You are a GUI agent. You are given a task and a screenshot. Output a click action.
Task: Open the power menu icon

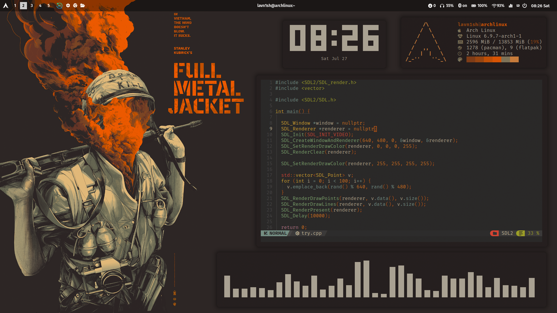(525, 6)
